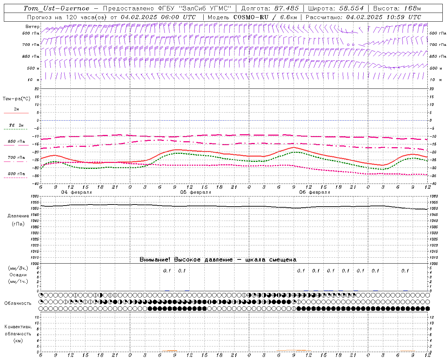The height and width of the screenshot is (358, 448).
Task: Click the Ветер wind panel label
Action: coord(32,27)
